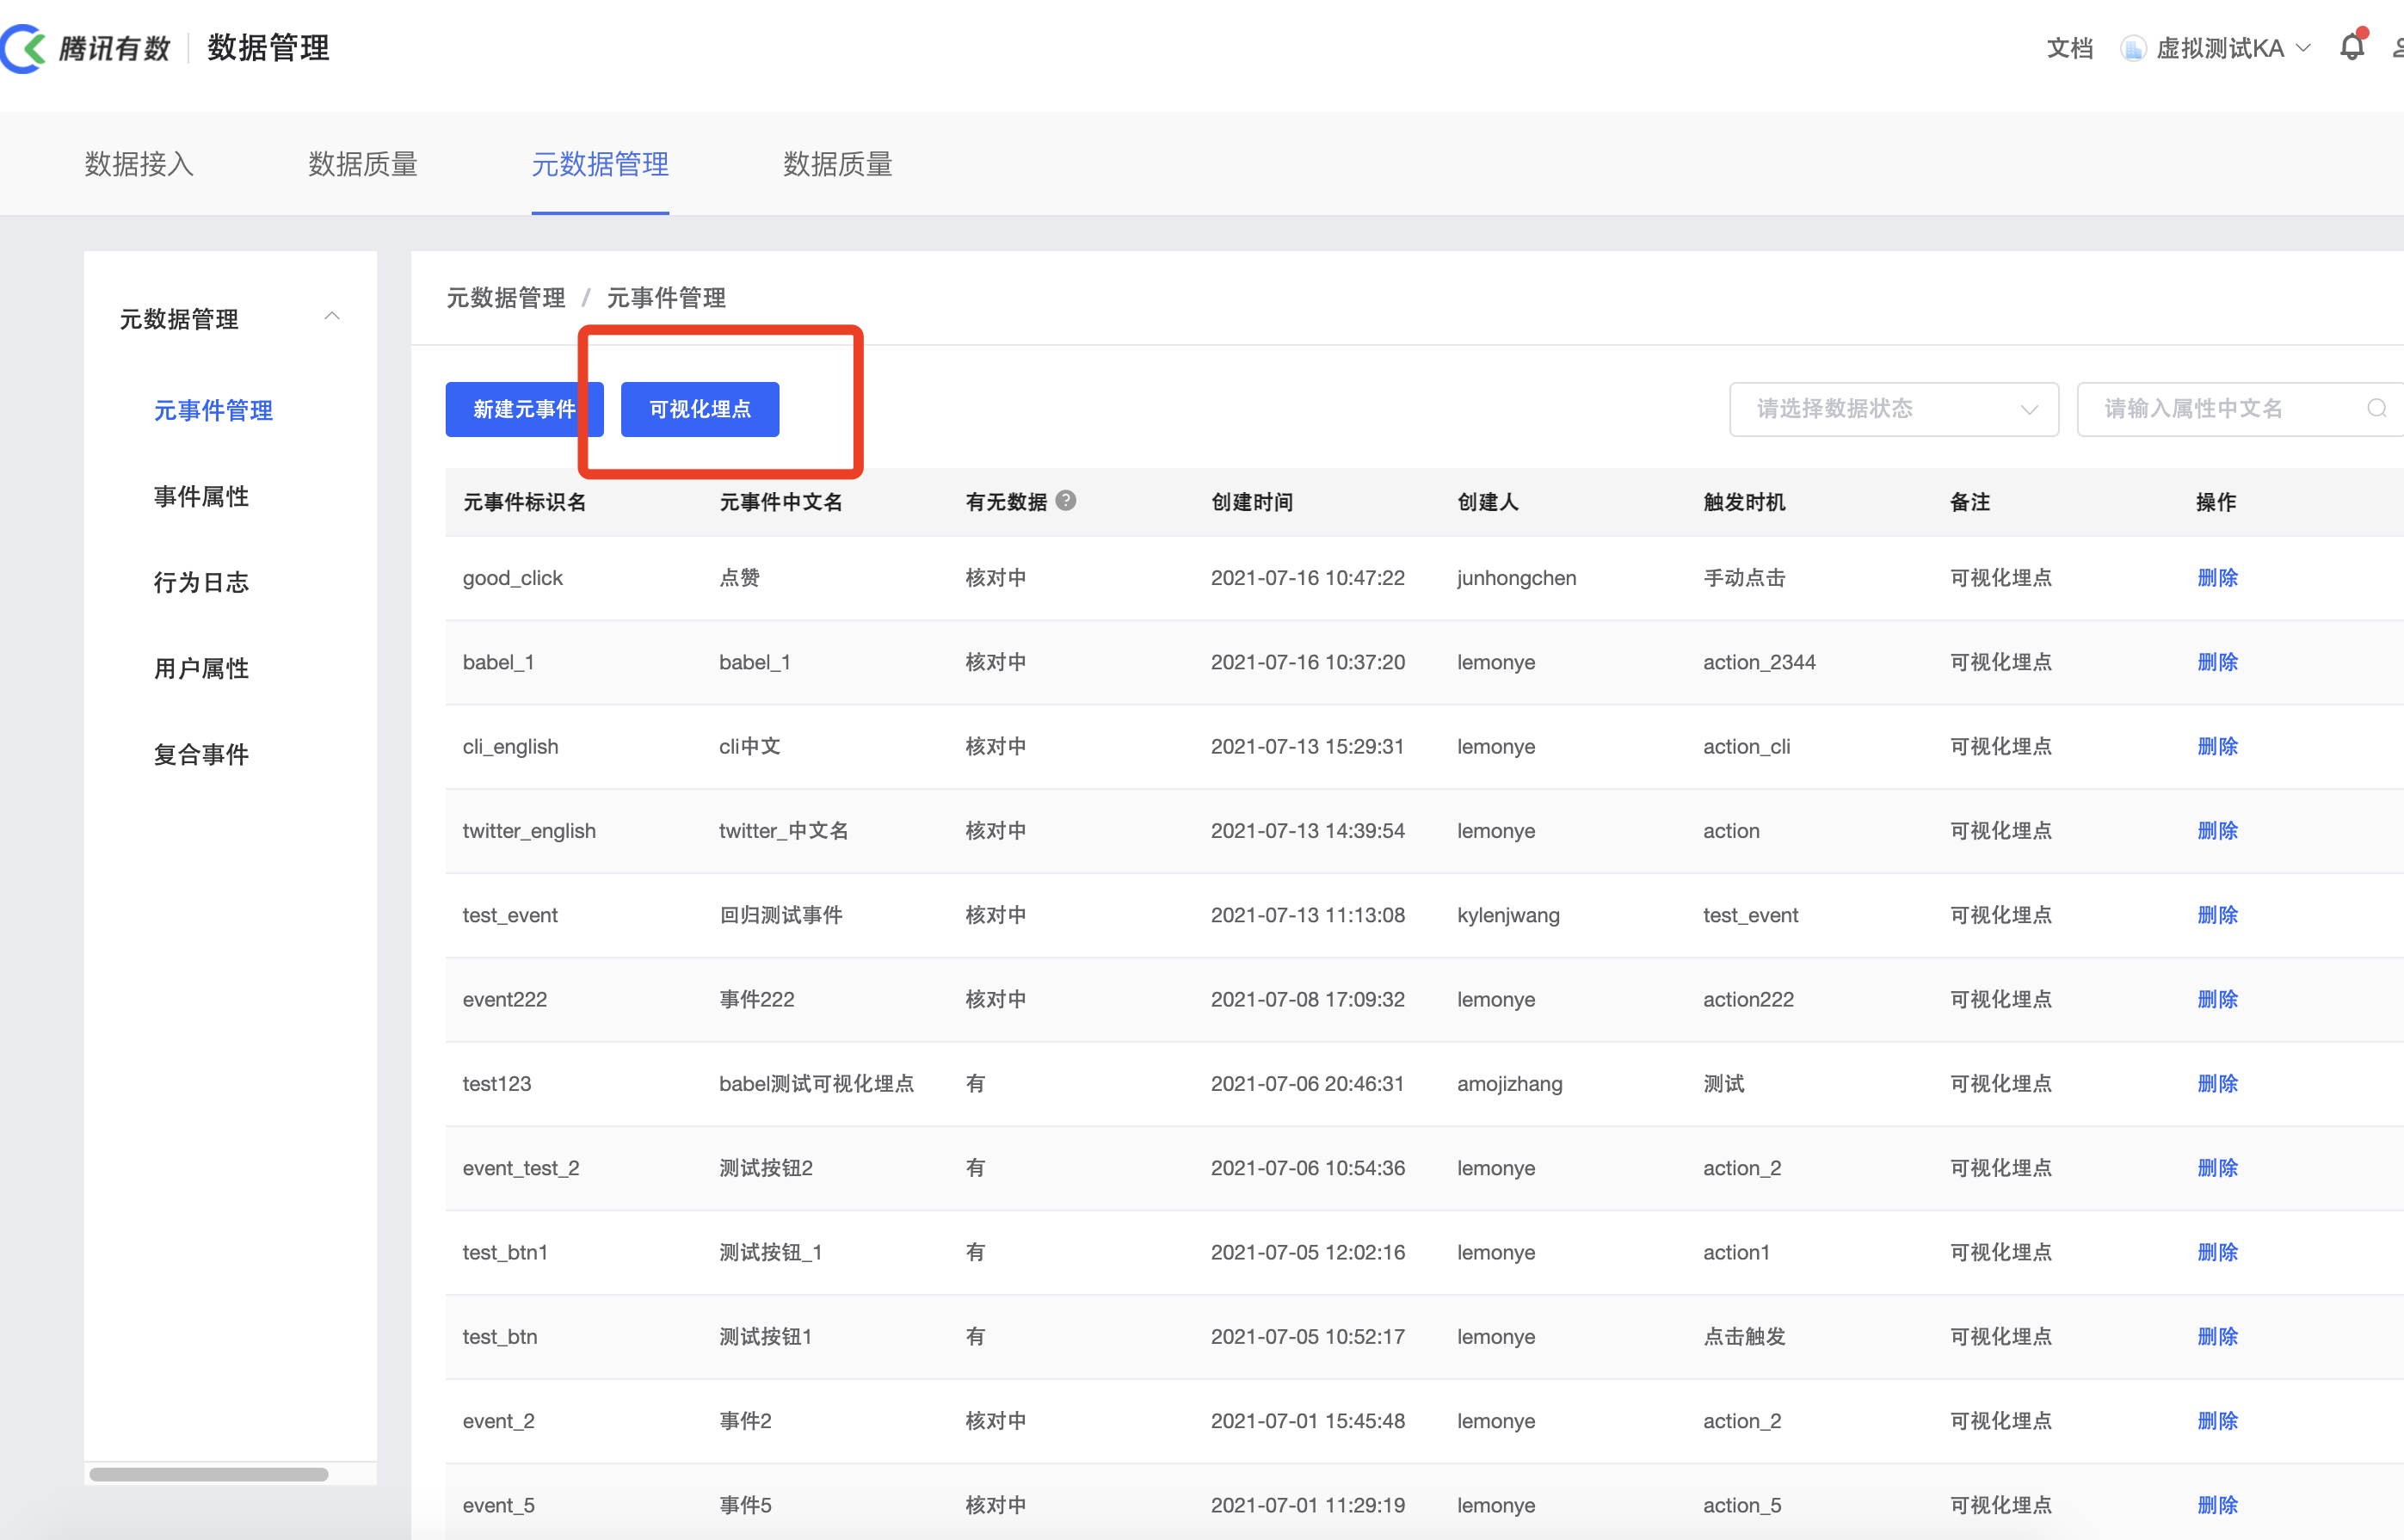Click the 元事件管理 breadcrumb text
The image size is (2404, 1540).
[x=666, y=298]
